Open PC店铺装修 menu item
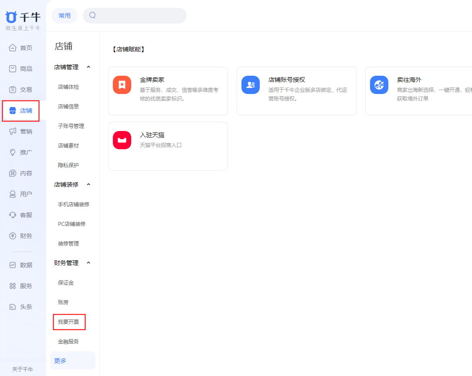 click(x=71, y=224)
